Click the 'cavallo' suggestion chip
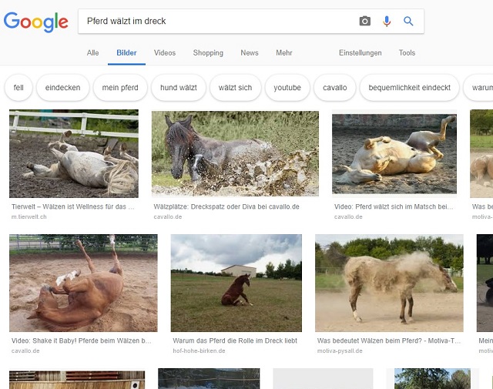This screenshot has width=493, height=389. pos(335,87)
